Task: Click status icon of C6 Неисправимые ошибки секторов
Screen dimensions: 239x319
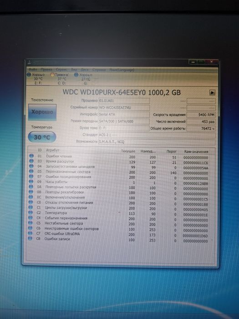Action: point(30,228)
